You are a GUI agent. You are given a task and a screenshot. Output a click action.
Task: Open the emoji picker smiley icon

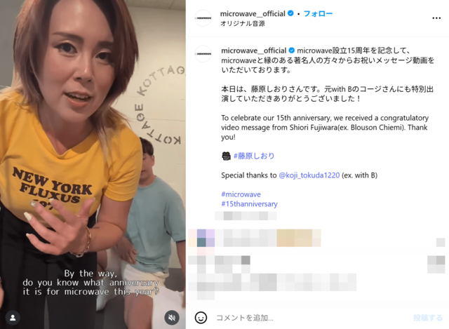coord(201,318)
